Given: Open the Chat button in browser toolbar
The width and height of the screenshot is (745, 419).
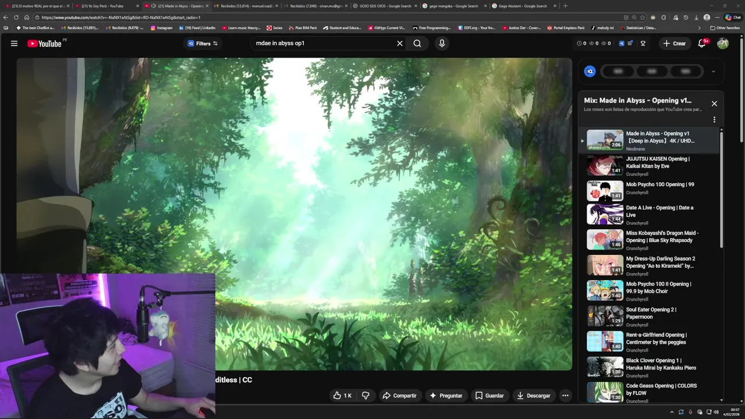Looking at the screenshot, I should (x=733, y=17).
